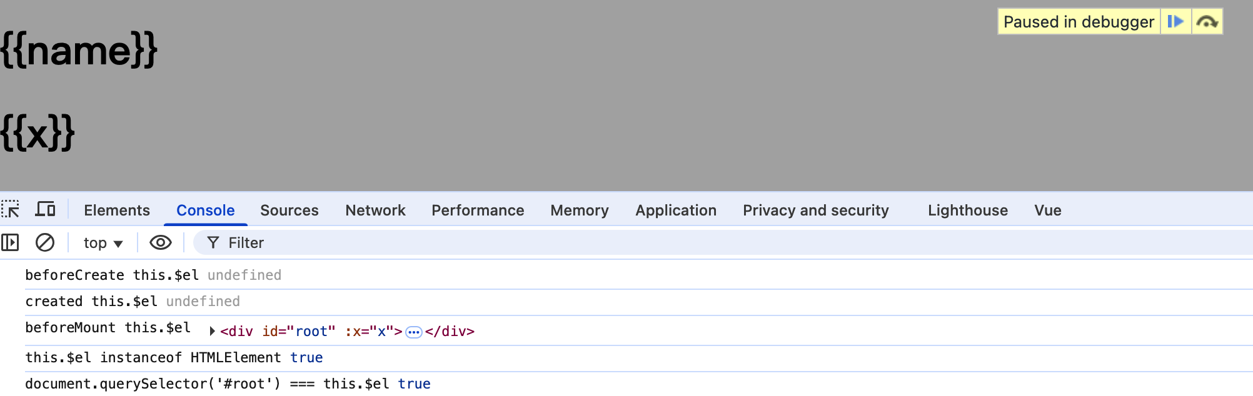Open the Privacy and security tab

[815, 210]
